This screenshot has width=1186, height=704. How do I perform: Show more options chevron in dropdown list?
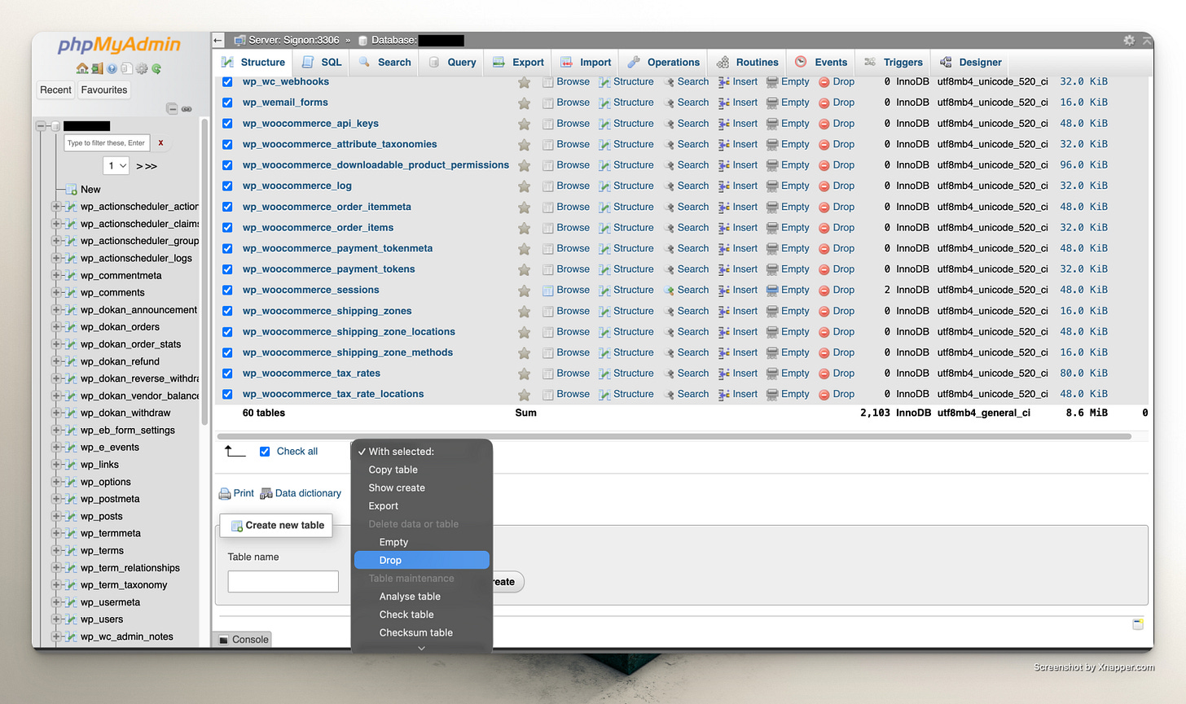point(421,648)
